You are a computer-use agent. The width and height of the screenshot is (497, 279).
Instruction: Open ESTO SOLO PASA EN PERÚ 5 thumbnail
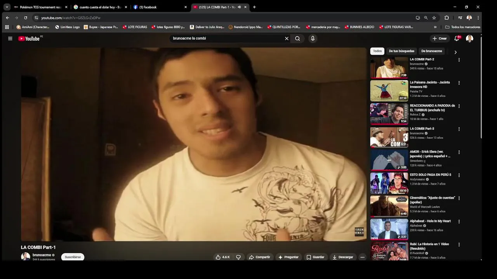pyautogui.click(x=389, y=183)
